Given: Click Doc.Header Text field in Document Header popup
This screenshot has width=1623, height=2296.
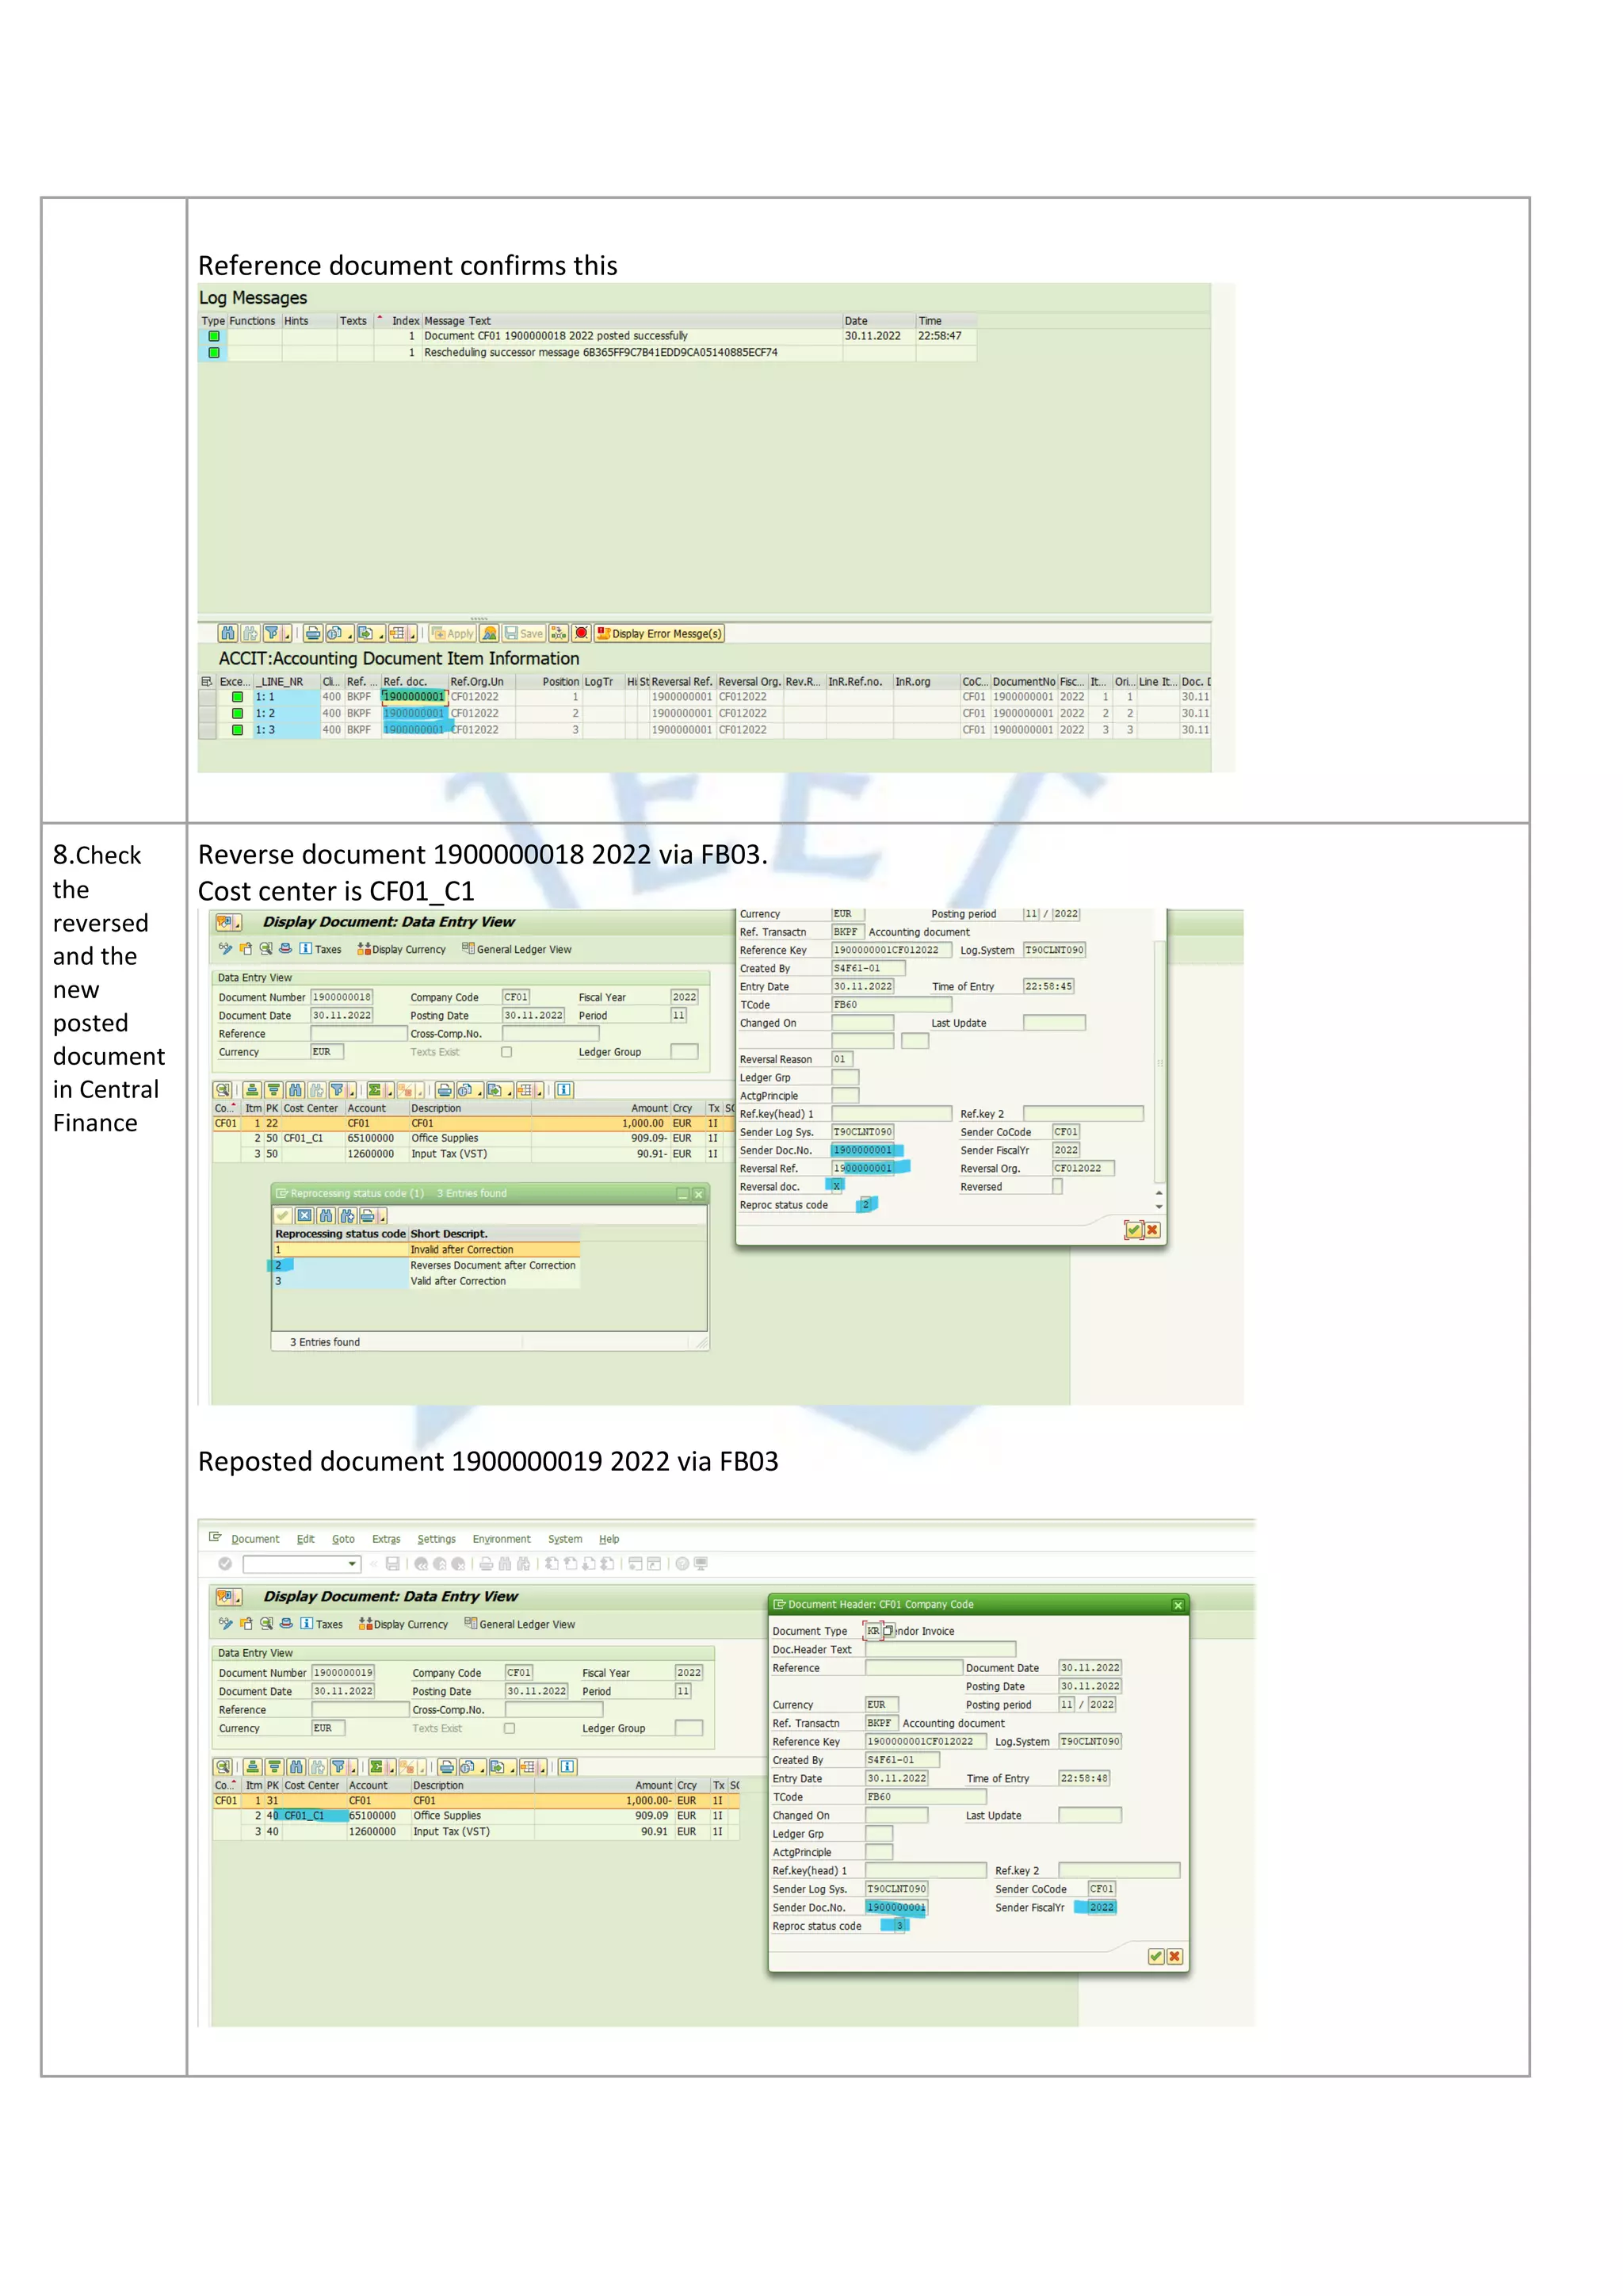Looking at the screenshot, I should [x=941, y=1649].
